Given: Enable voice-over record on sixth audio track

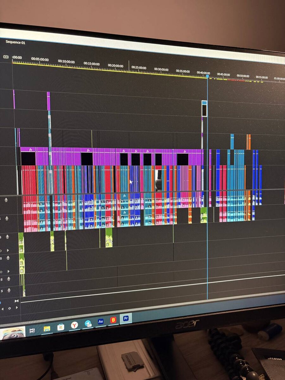Looking at the screenshot, I should pos(9,290).
